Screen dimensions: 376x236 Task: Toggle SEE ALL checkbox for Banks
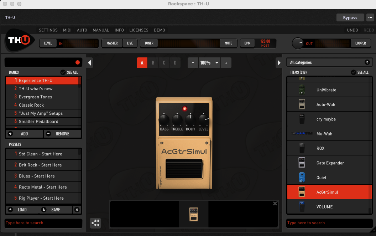63,72
